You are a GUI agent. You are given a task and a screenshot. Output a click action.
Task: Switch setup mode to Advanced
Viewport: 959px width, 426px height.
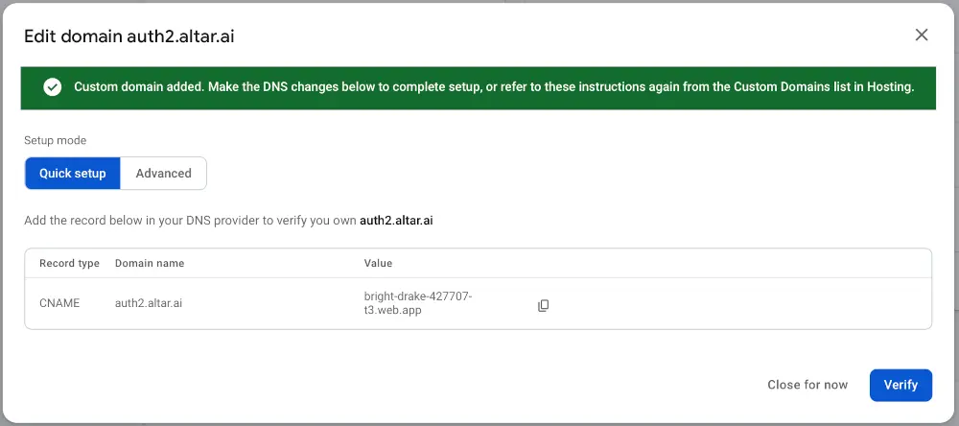tap(163, 174)
